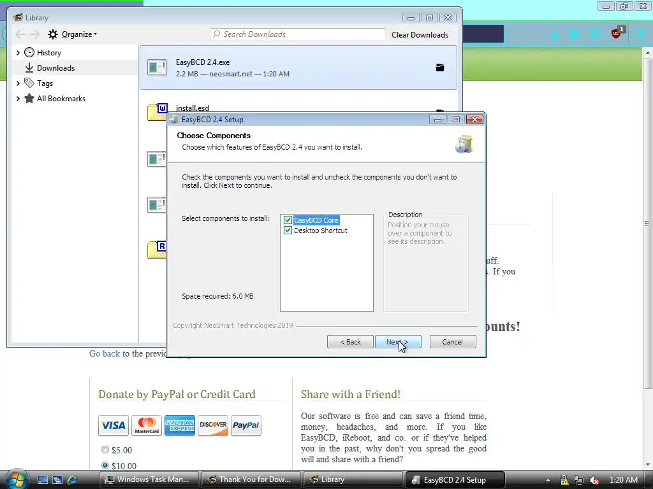This screenshot has width=653, height=489.
Task: Click Show Desktop quick launch icon
Action: coord(43,480)
